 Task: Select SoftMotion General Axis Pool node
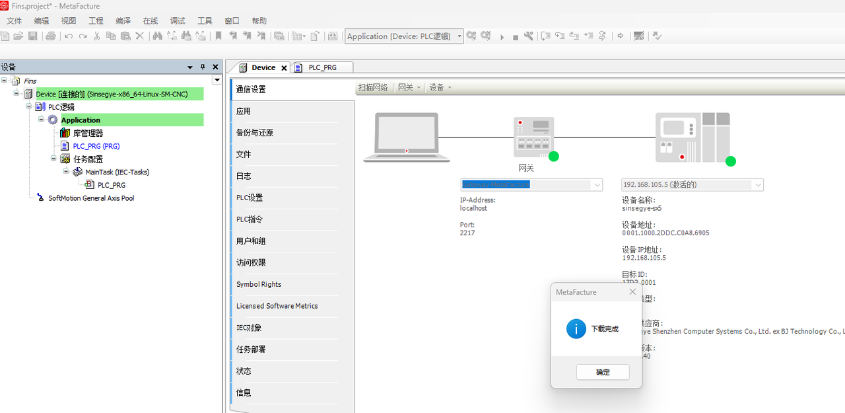click(x=91, y=198)
